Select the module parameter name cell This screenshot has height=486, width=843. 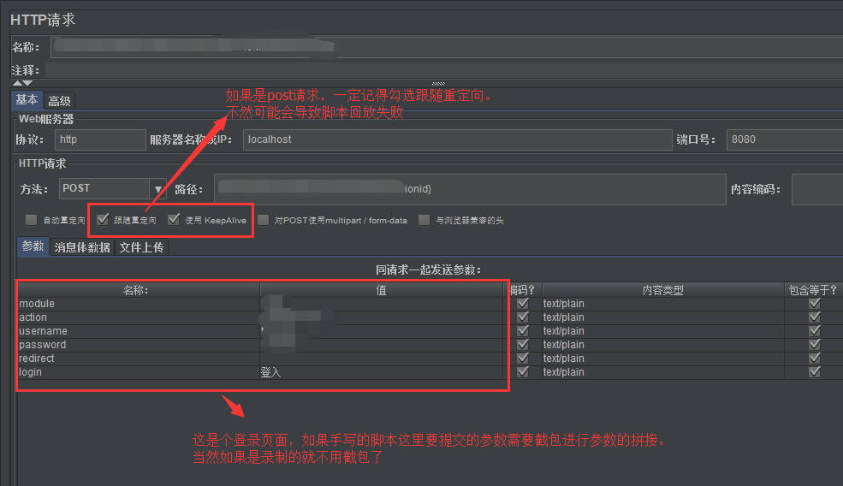[139, 304]
